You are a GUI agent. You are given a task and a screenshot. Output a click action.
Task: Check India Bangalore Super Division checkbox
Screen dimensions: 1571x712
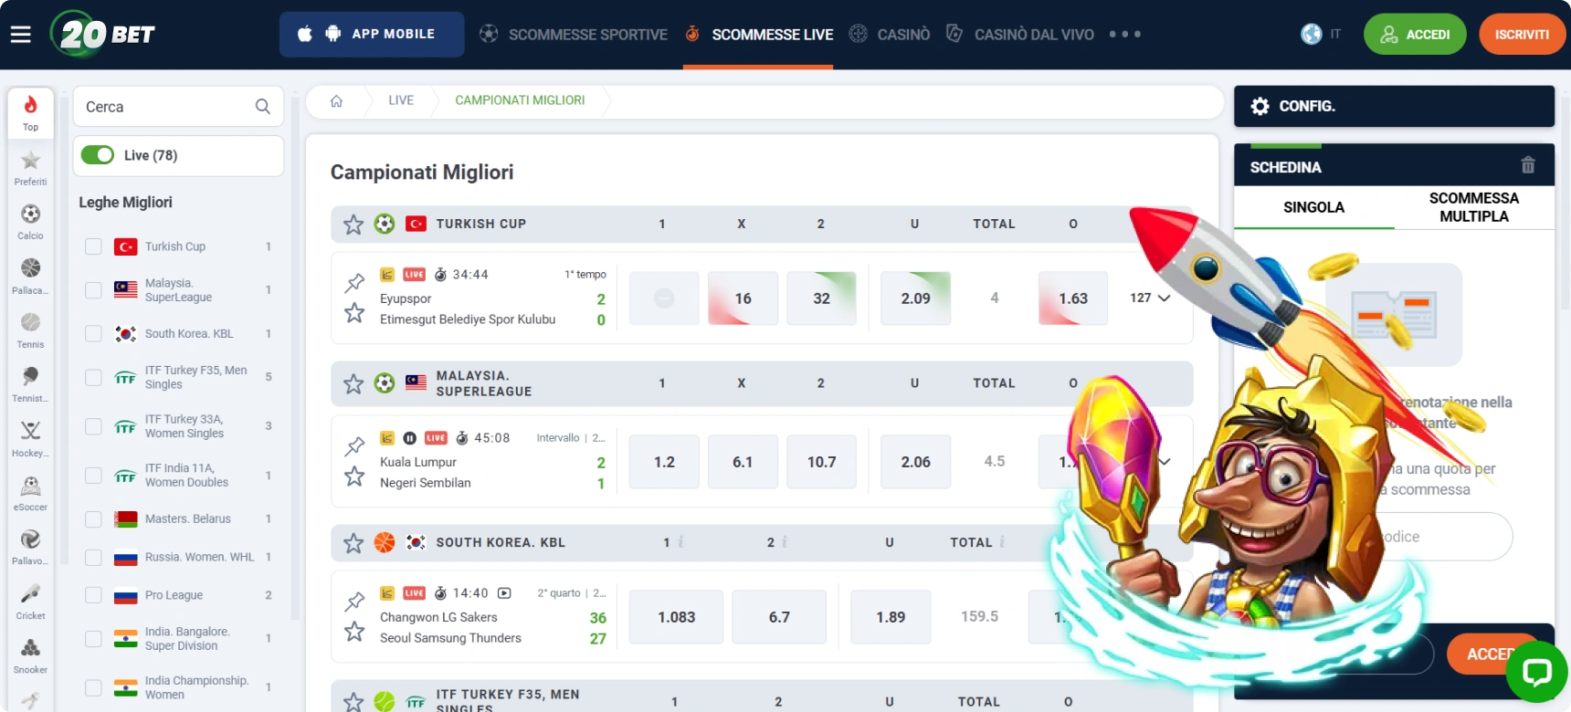point(93,639)
